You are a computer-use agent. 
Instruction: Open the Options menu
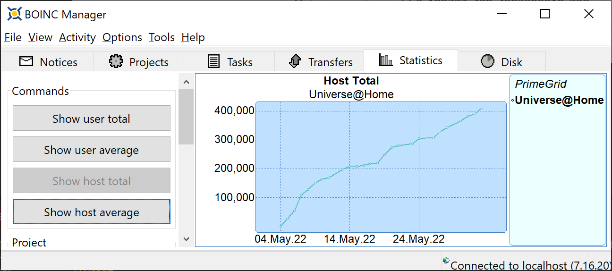coord(122,37)
